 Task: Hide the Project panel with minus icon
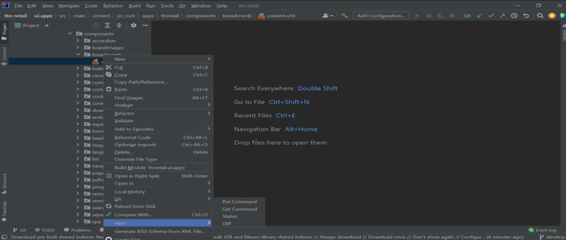(x=145, y=25)
